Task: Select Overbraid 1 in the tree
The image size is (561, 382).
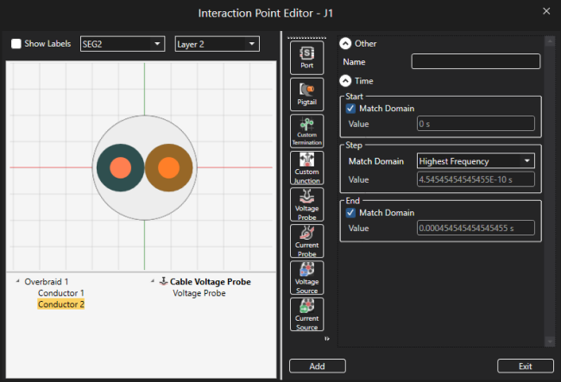Action: click(46, 282)
